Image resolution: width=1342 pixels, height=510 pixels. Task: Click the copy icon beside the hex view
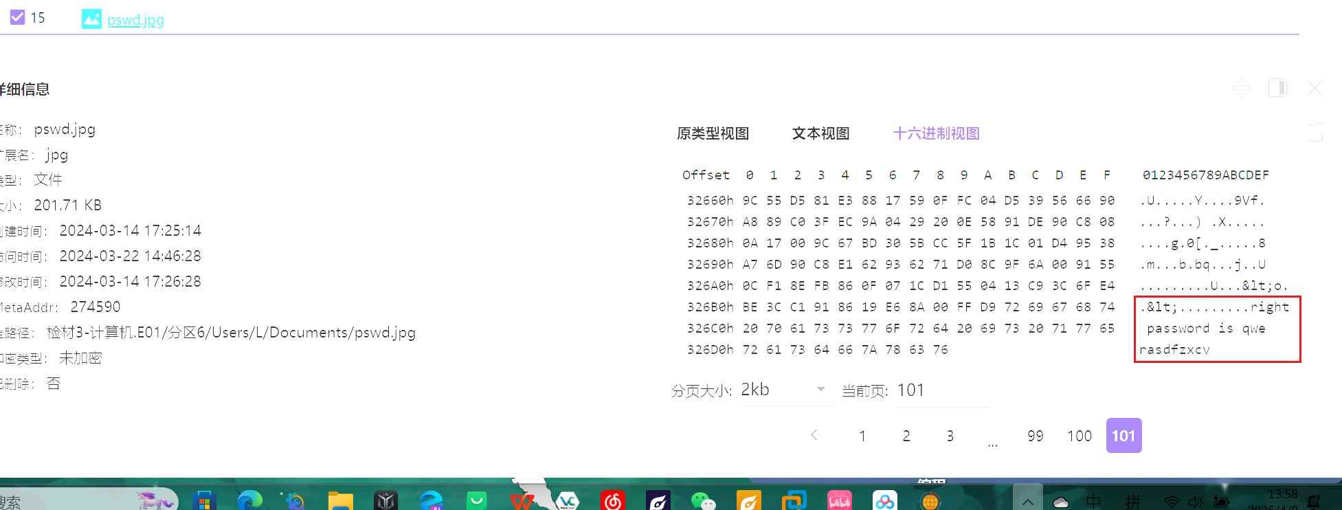(1315, 132)
